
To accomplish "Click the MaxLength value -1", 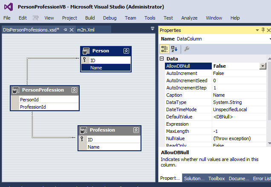I will (239, 131).
